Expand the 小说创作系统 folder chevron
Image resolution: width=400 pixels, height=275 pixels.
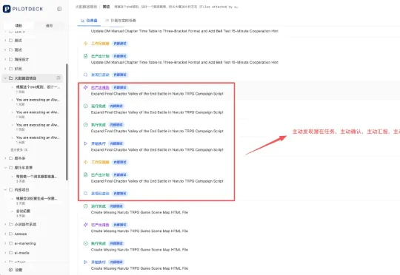(x=5, y=224)
